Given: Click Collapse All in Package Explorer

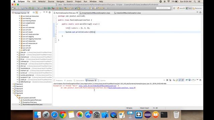Looking at the screenshot, I should click(x=34, y=13).
